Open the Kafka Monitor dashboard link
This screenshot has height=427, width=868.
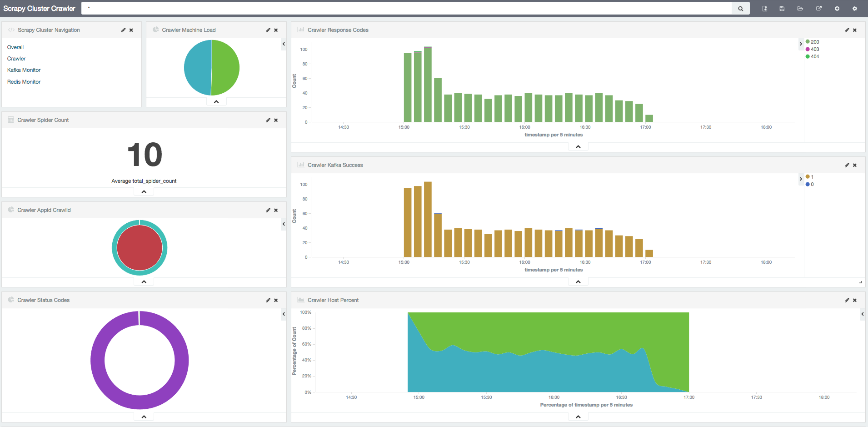click(24, 70)
